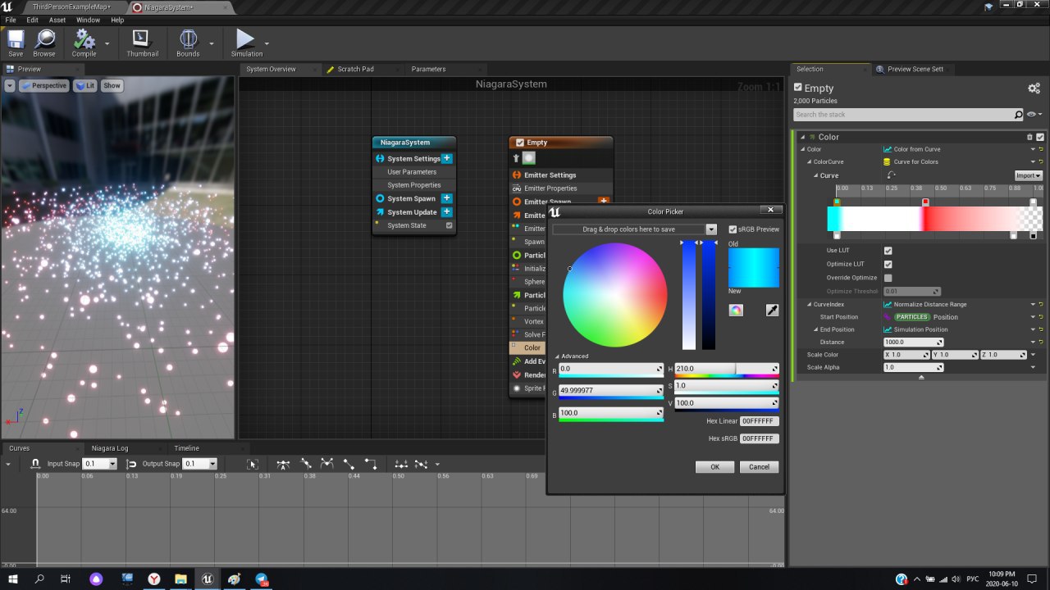Toggle the sRGB Preview checkbox
The width and height of the screenshot is (1050, 590).
(733, 229)
